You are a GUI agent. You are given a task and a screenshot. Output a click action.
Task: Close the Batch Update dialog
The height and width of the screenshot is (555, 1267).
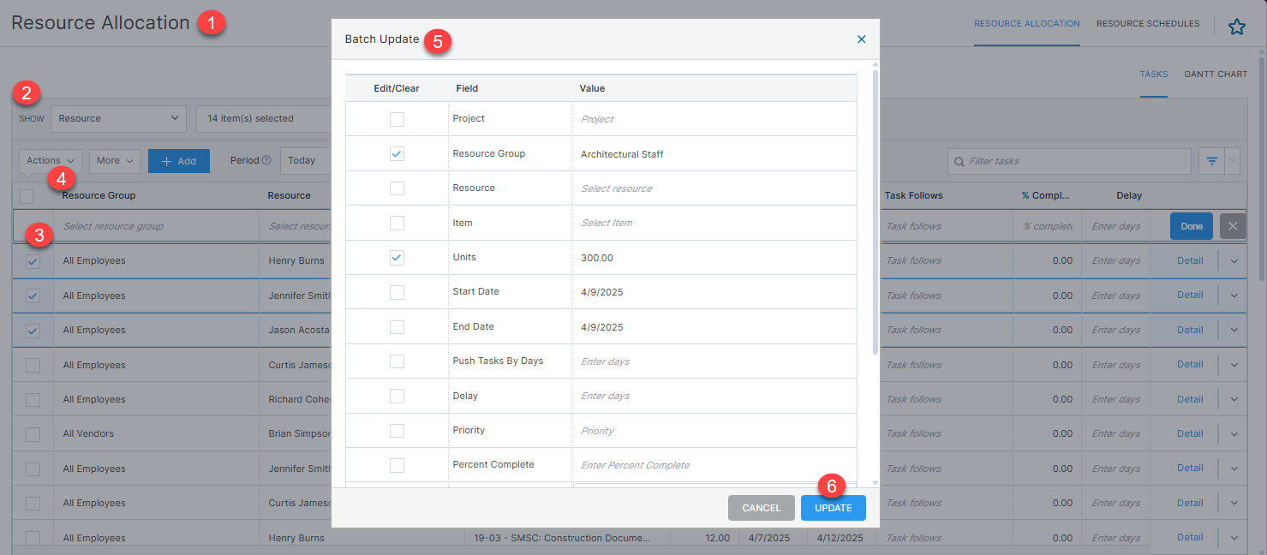click(x=862, y=39)
